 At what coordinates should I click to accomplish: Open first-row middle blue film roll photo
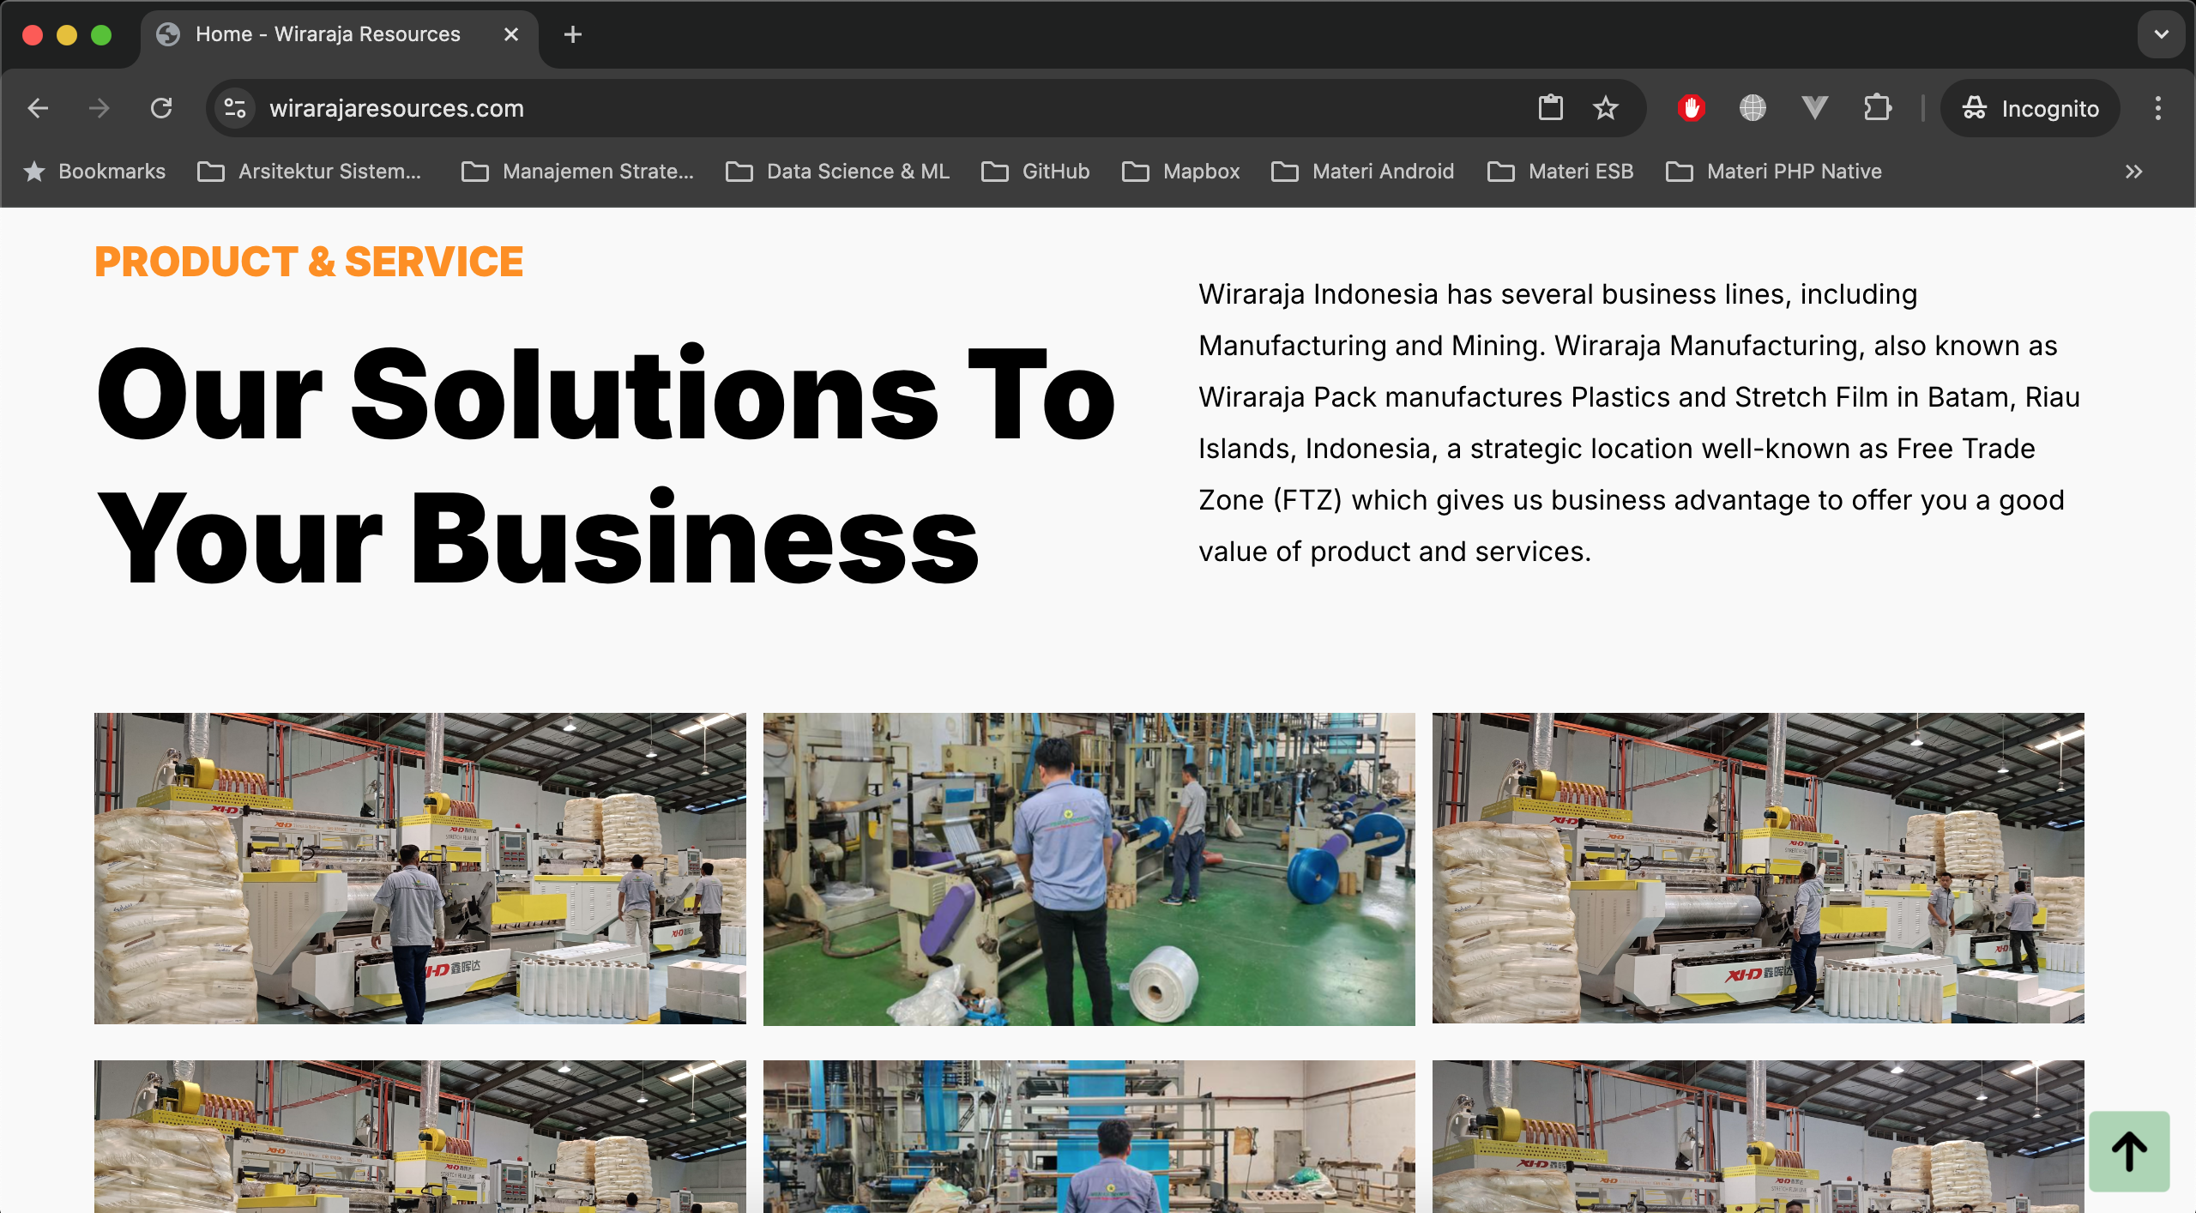[1089, 868]
